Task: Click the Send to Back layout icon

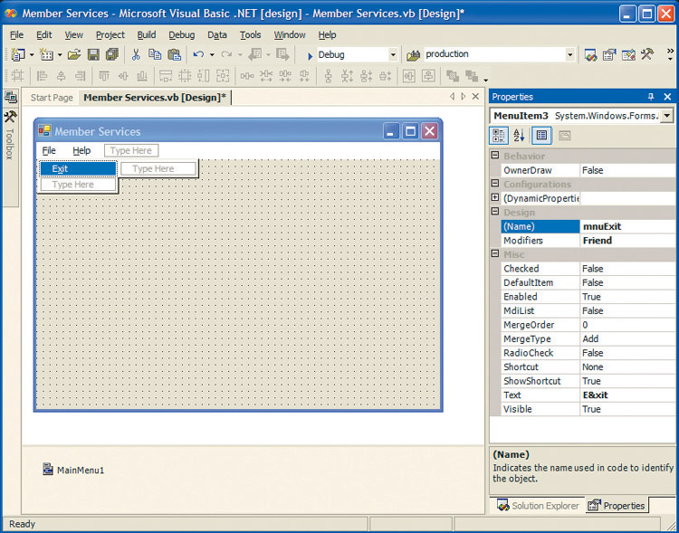Action: point(472,76)
